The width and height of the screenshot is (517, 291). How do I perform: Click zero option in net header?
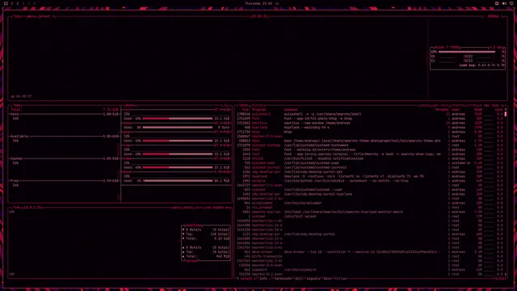200,208
